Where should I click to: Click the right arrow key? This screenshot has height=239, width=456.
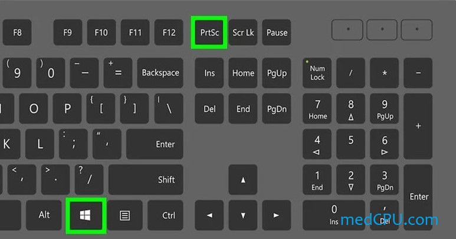point(276,215)
